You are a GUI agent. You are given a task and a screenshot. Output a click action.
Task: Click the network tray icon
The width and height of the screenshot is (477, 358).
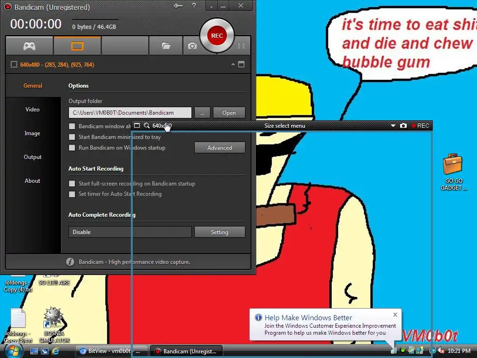[432, 351]
